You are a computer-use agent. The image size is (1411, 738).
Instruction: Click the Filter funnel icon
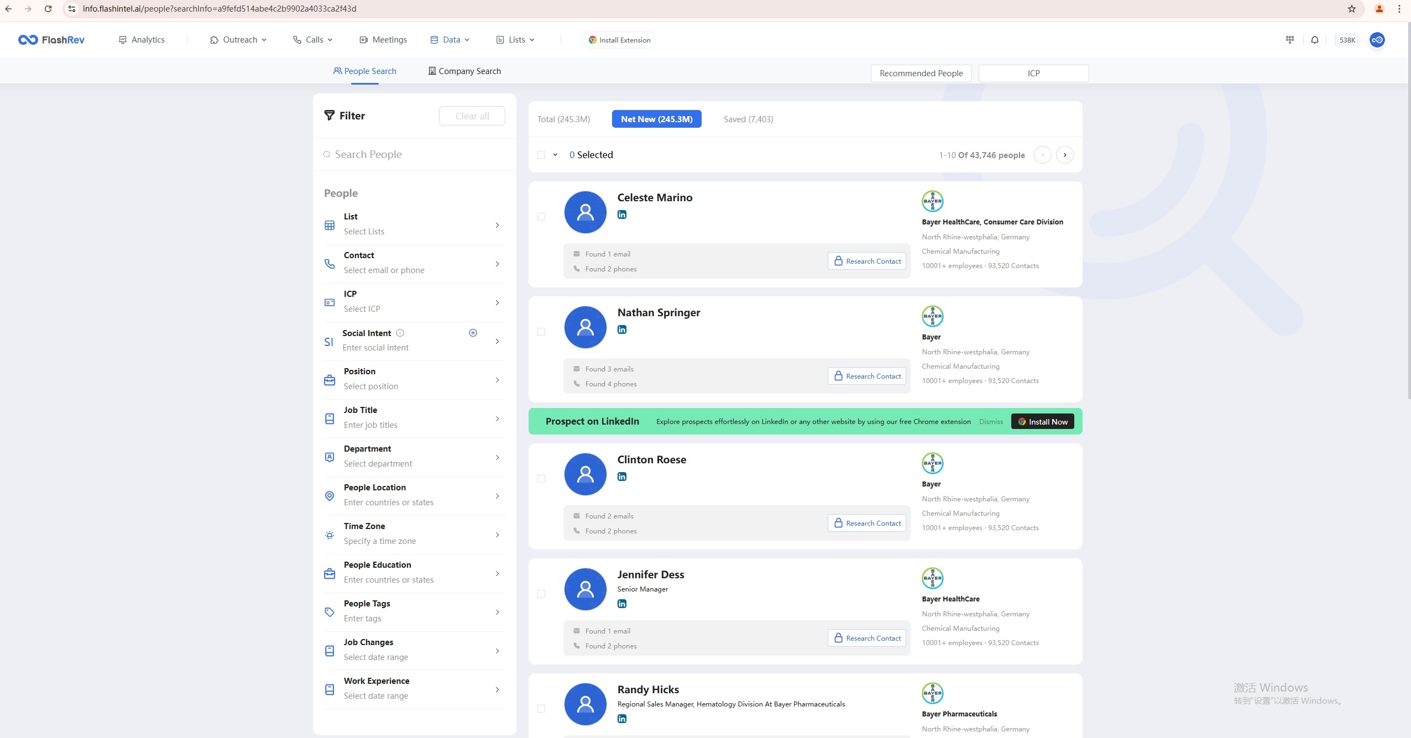(330, 116)
